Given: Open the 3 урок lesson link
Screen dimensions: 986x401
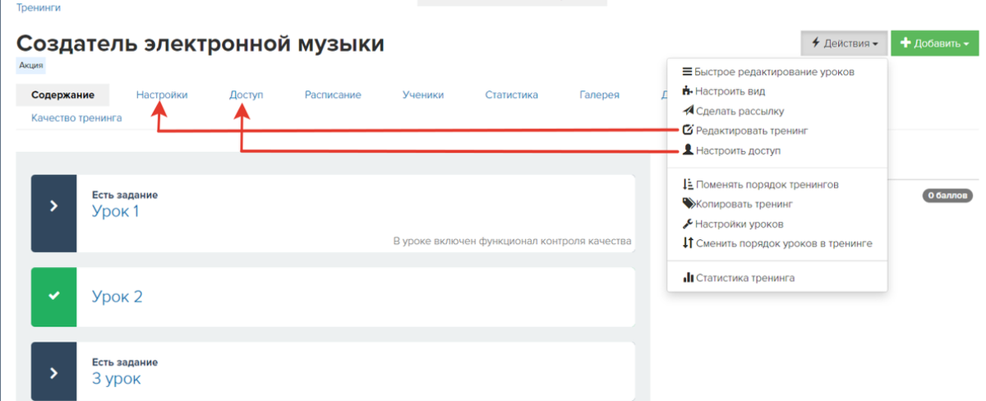Looking at the screenshot, I should (116, 379).
